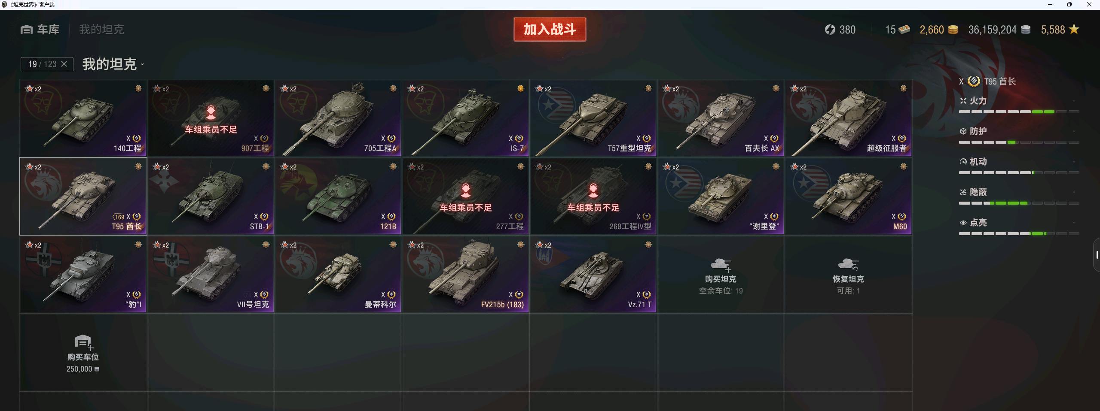Click the 购买车位 buy garage slot tile
Screen dimensions: 1100x411
click(x=83, y=353)
